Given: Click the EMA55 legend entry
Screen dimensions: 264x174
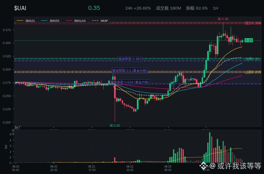Looking at the screenshot, I should 50,21.
